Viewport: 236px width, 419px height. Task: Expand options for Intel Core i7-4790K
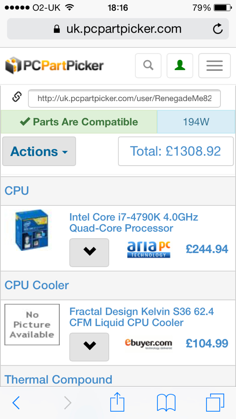coord(89,252)
